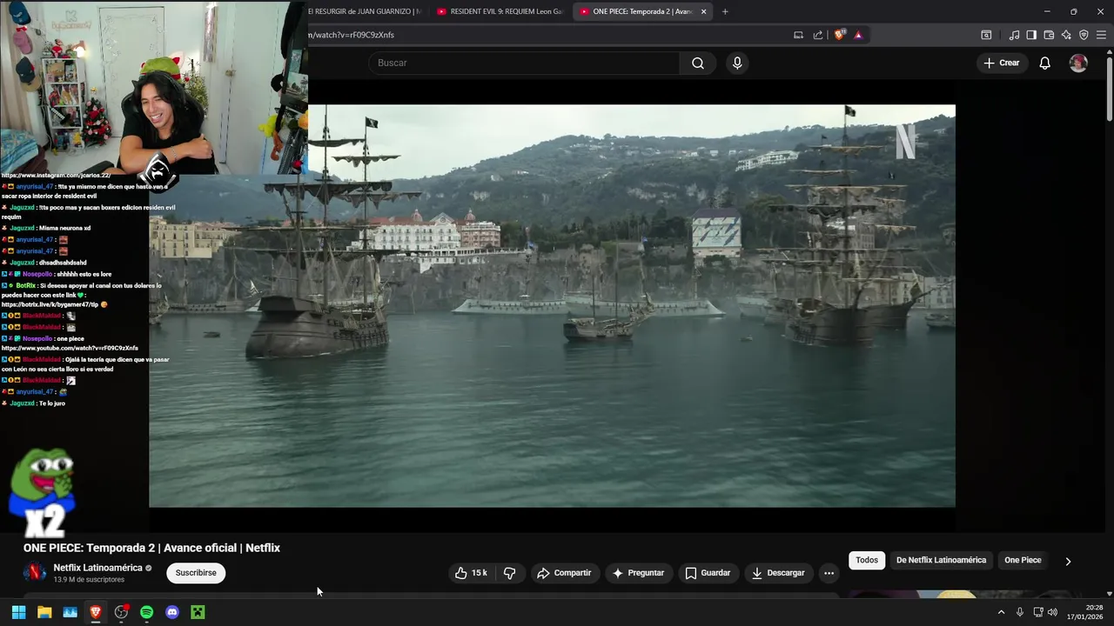This screenshot has width=1114, height=626.
Task: Open Brave Rewards triangle icon
Action: pos(858,35)
